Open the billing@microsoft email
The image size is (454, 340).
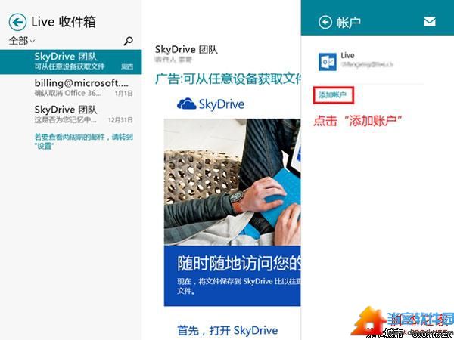tap(71, 88)
